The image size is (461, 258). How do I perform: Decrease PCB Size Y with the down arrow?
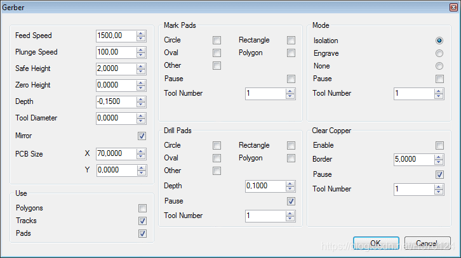tap(142, 172)
